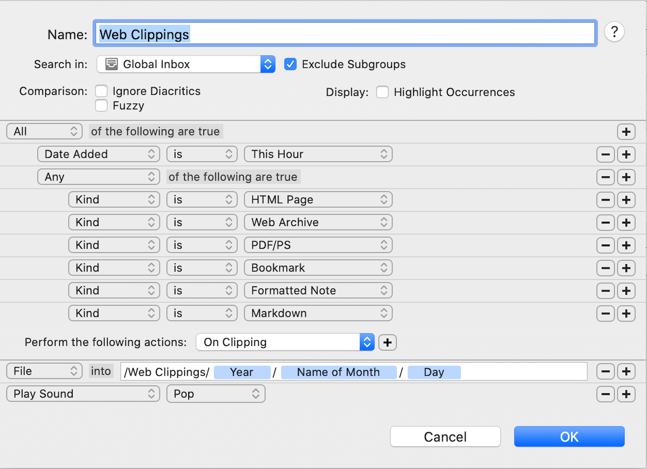647x469 pixels.
Task: Add a condition after PDF/PS row
Action: coord(625,245)
